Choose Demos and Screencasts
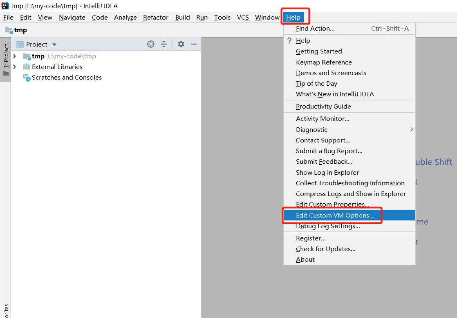 click(x=349, y=73)
